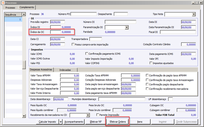Focus the Número DI field

pyautogui.click(x=120, y=22)
